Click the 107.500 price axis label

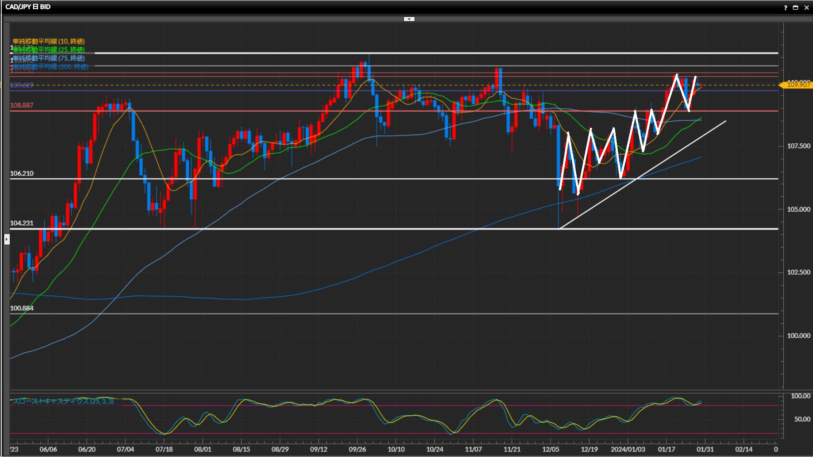coord(798,146)
